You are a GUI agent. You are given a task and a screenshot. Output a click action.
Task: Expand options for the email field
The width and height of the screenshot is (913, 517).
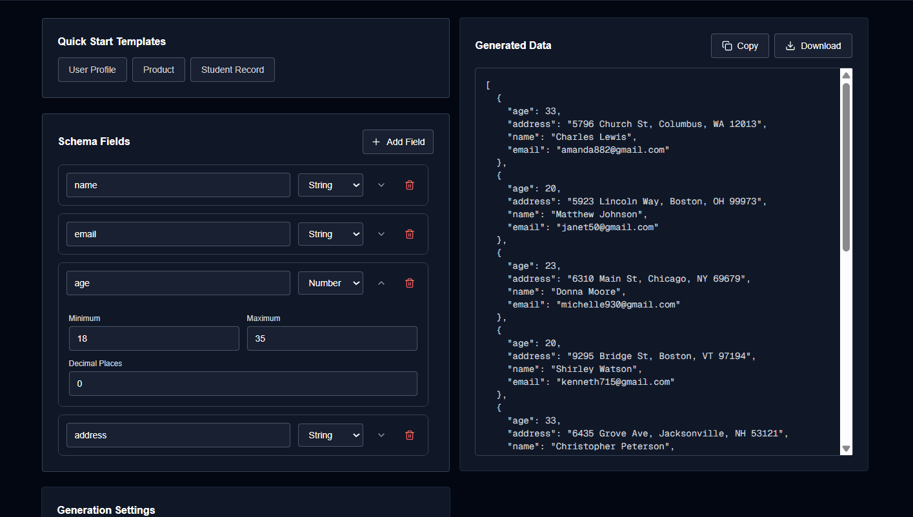coord(381,234)
